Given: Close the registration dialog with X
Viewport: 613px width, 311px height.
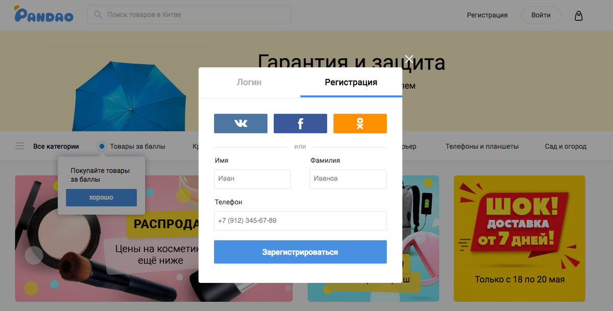Looking at the screenshot, I should (x=408, y=59).
